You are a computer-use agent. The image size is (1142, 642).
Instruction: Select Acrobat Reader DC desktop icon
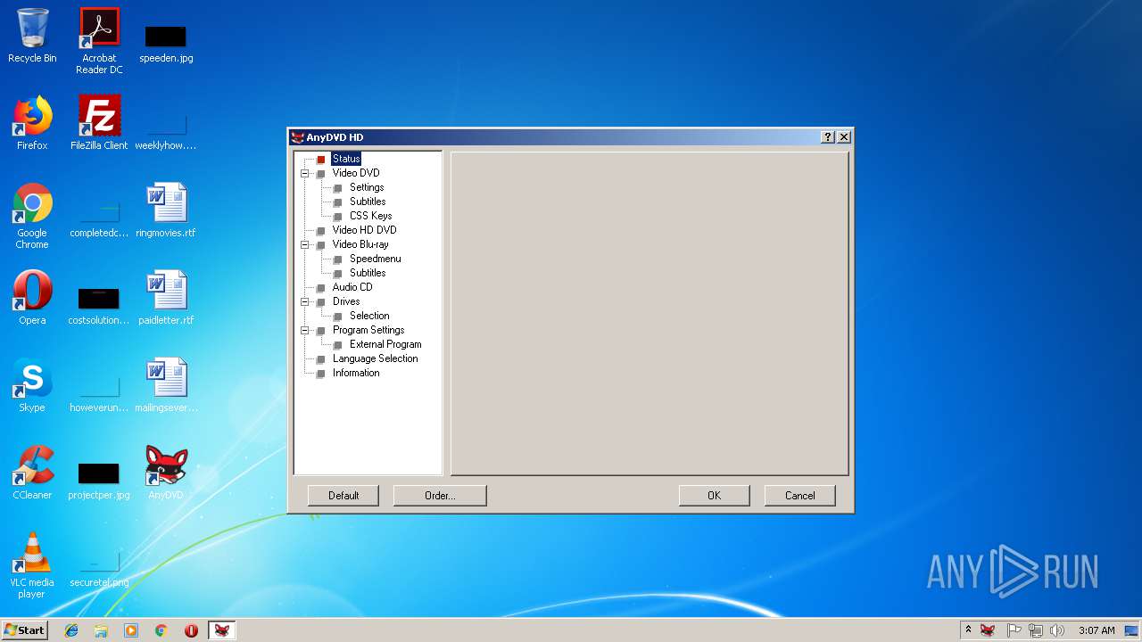click(99, 41)
